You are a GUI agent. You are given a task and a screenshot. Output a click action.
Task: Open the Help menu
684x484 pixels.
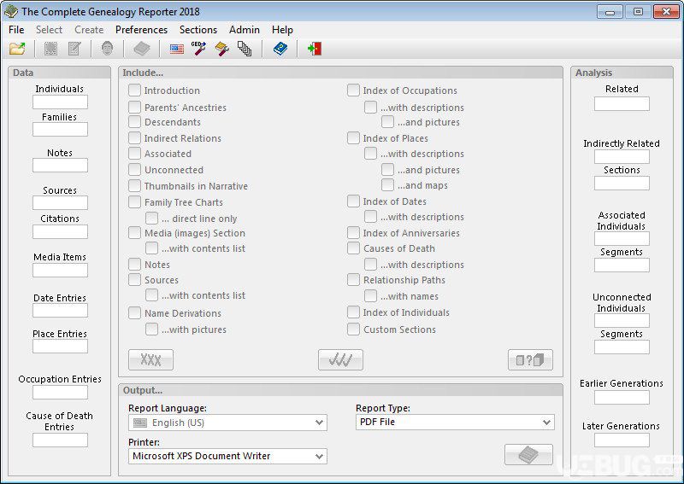click(282, 30)
